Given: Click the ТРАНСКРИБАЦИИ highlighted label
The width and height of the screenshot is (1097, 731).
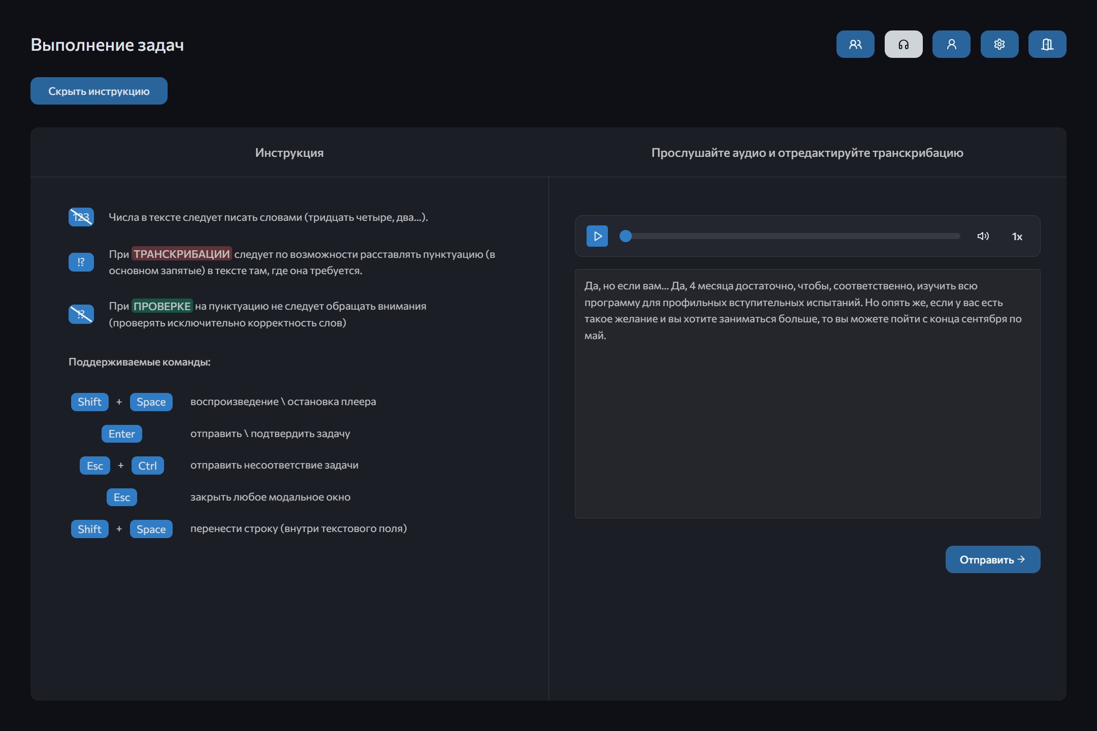Looking at the screenshot, I should (182, 254).
